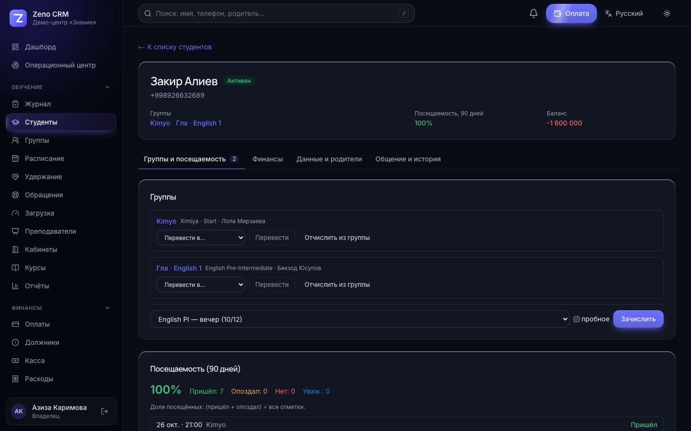Open Перевести в… dropdown for Kimyo group
Screen dimensions: 691x431
[x=201, y=238]
